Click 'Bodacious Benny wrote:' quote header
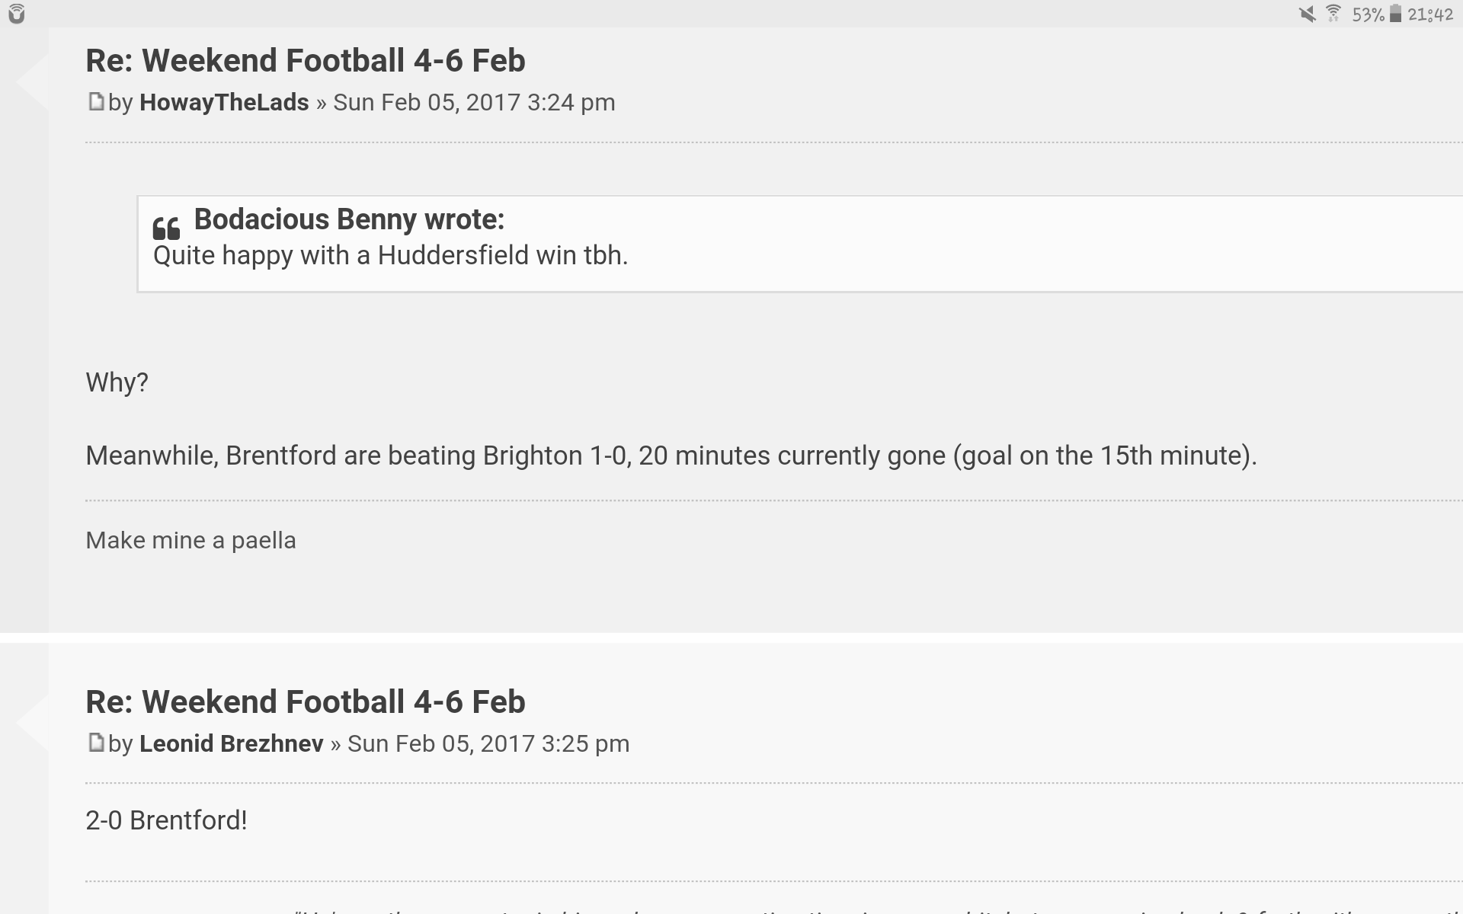Image resolution: width=1463 pixels, height=914 pixels. click(x=349, y=219)
